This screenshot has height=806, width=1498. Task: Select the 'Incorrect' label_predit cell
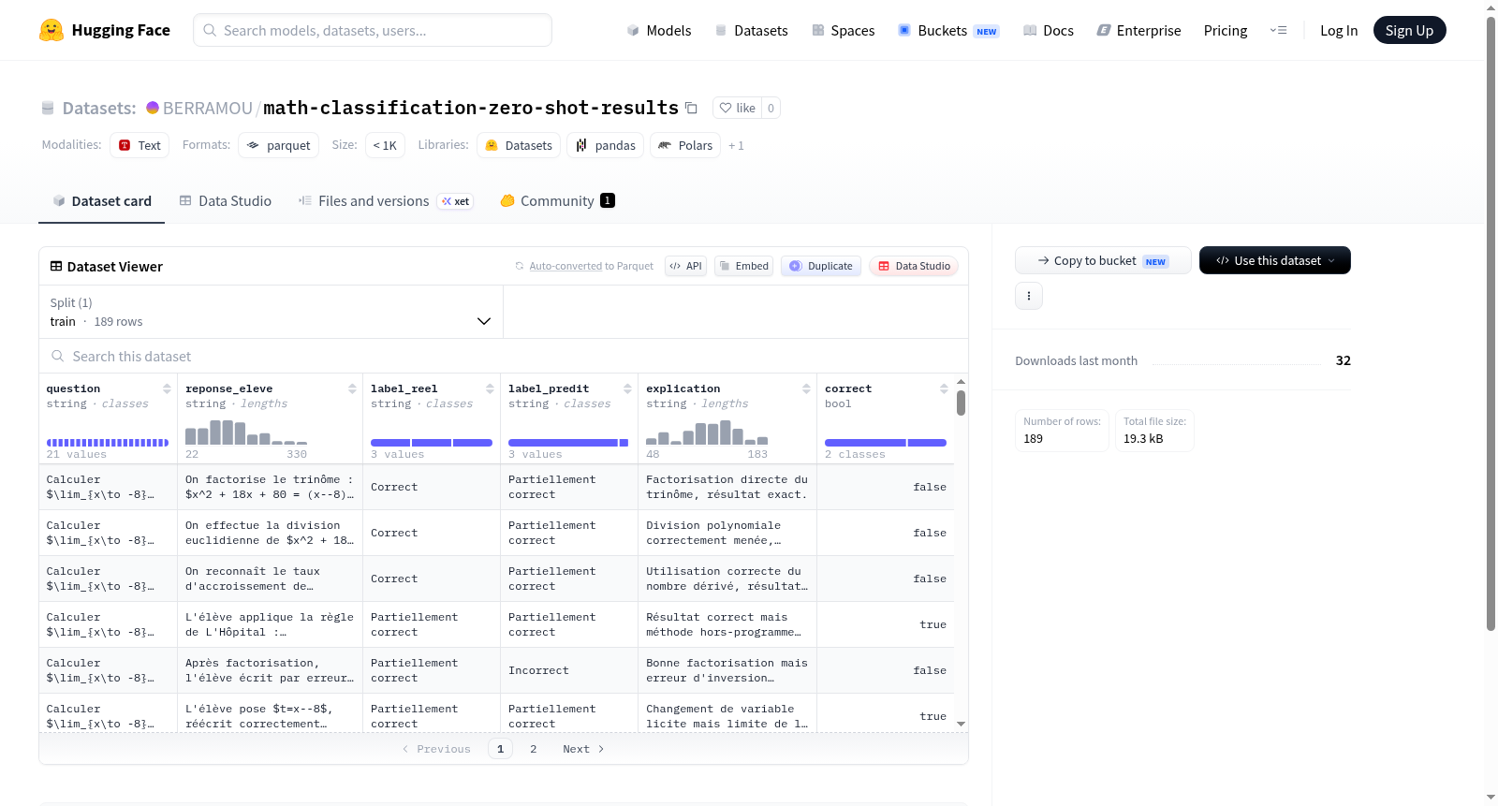(568, 670)
